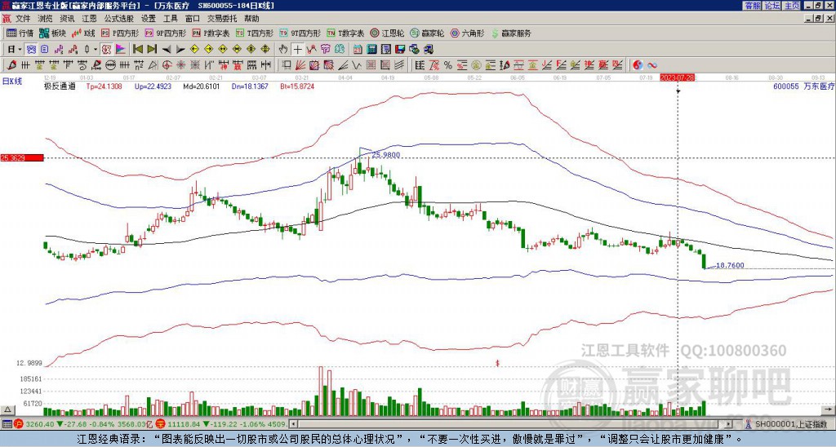Expand the panel arrow at bottom-left
This screenshot has height=447, width=836.
[7, 409]
